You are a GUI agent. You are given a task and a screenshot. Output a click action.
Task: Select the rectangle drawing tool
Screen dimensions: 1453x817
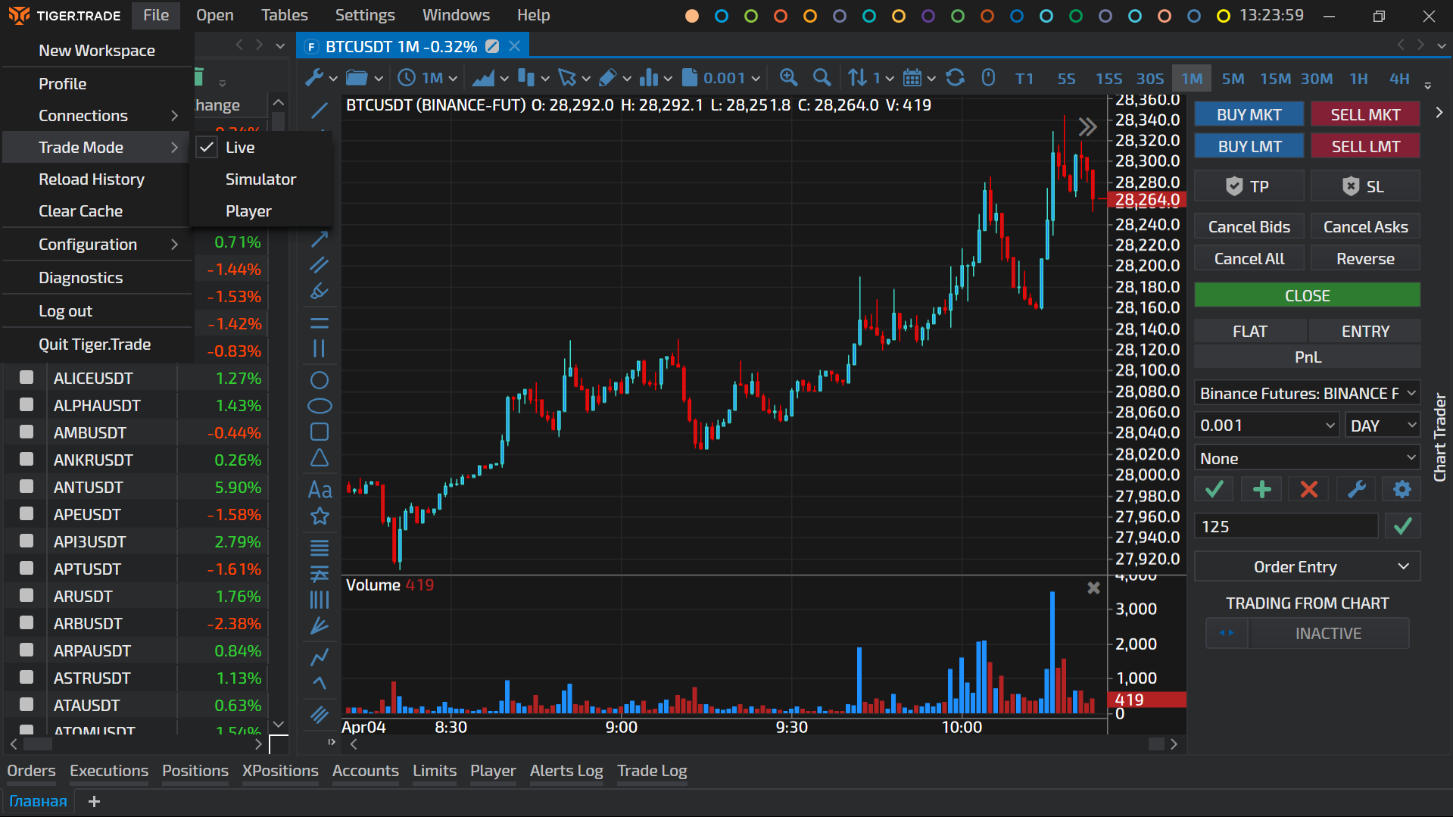point(320,432)
